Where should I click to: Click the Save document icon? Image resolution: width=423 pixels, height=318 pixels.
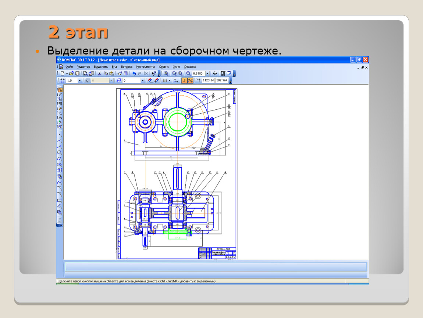pos(78,74)
